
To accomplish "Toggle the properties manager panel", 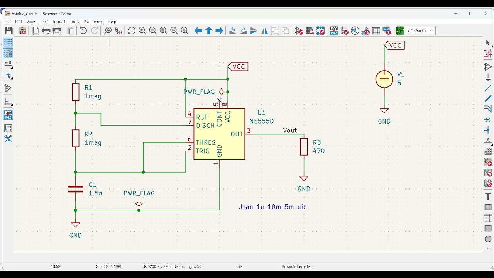I will pyautogui.click(x=8, y=139).
